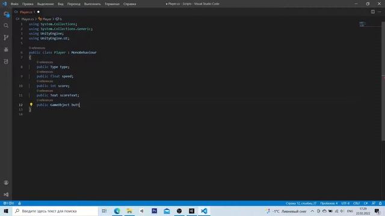Open the Windows action center notifications
Screen dimensions: 385x216
(x=377, y=211)
